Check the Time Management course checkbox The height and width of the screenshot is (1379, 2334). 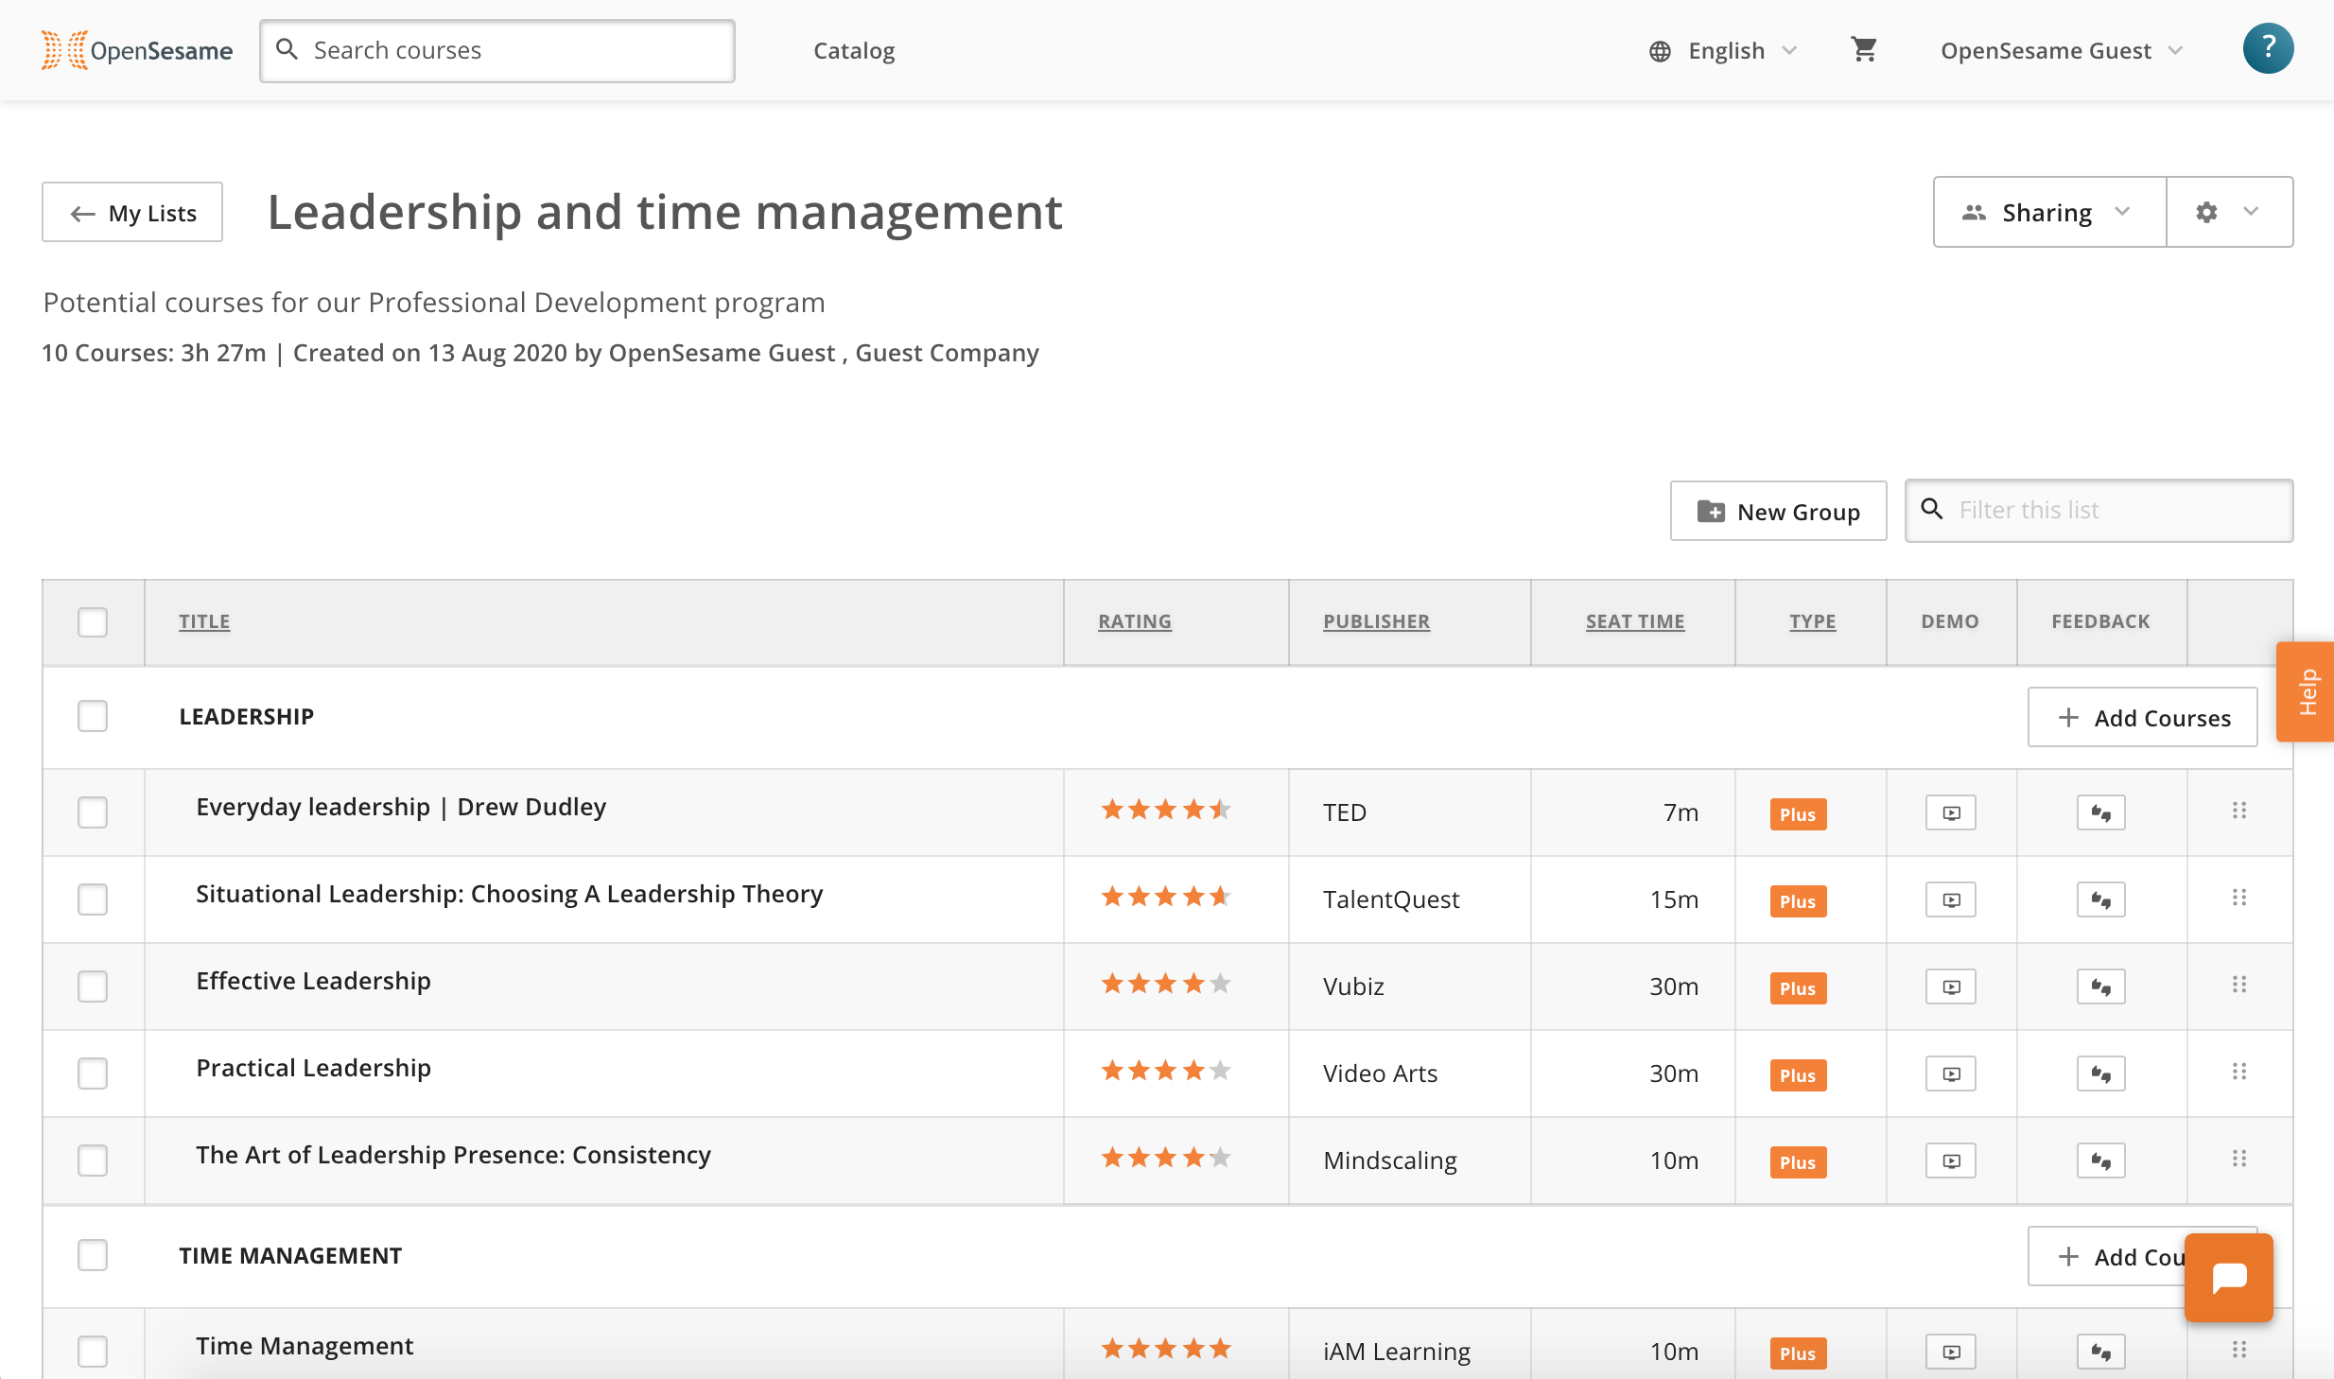point(93,1352)
